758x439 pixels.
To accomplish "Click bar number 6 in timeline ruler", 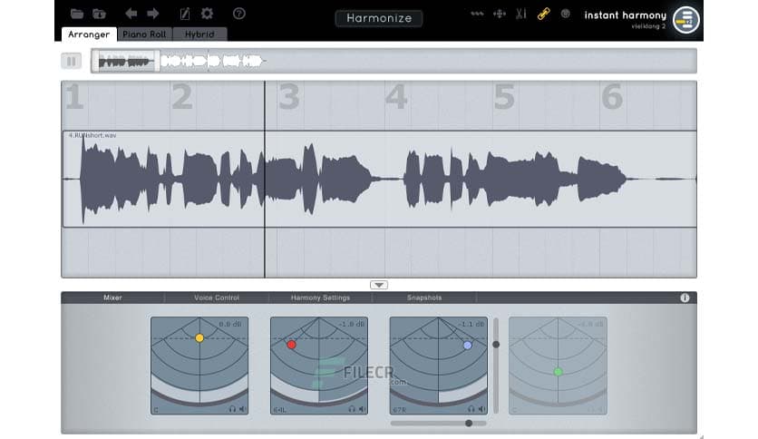I will pos(611,97).
